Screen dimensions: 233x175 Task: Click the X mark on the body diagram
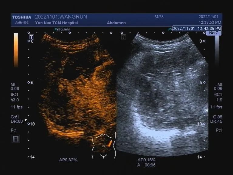[103, 146]
